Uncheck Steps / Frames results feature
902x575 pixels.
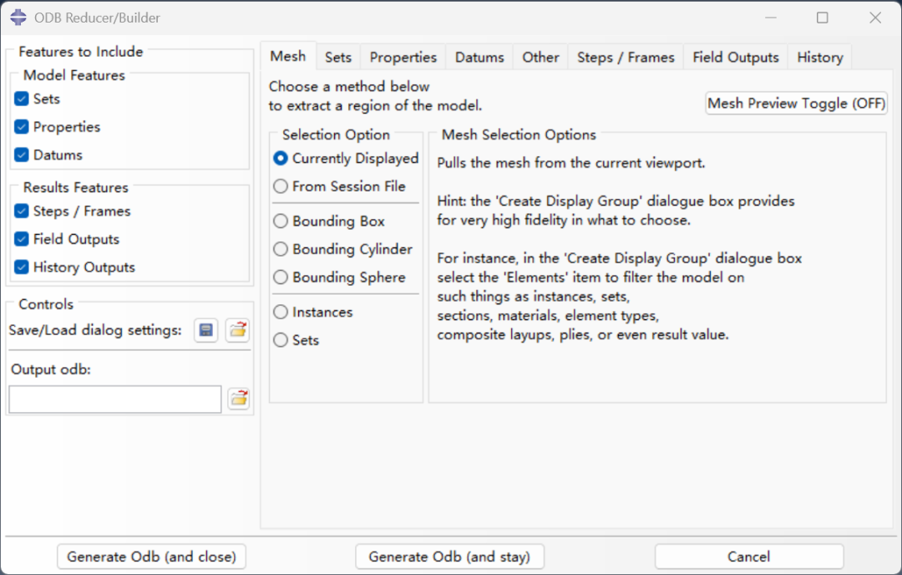click(x=22, y=211)
